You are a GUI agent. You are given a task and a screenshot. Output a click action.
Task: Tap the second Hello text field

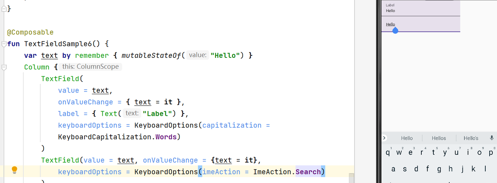pos(421,24)
